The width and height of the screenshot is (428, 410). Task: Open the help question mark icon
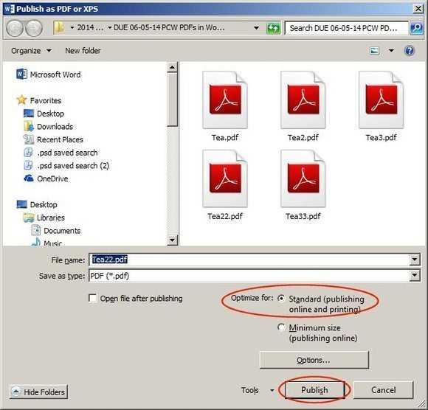pyautogui.click(x=409, y=51)
